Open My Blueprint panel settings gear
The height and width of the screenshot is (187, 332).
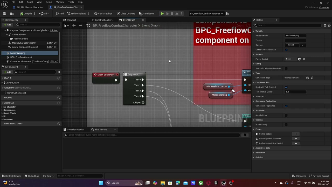click(59, 72)
